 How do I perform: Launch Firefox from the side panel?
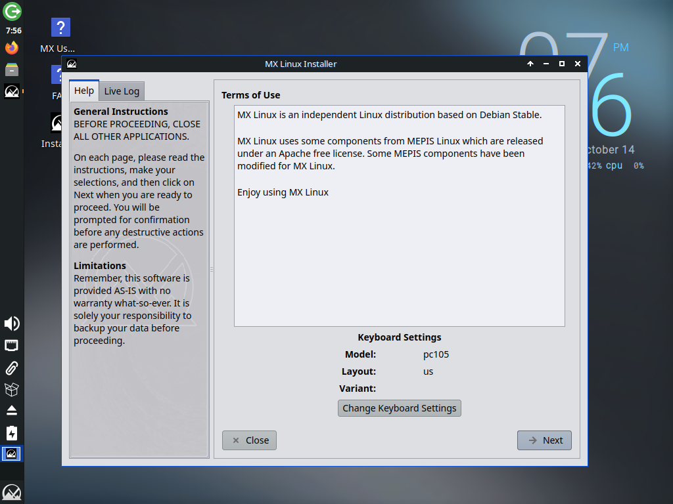[12, 47]
